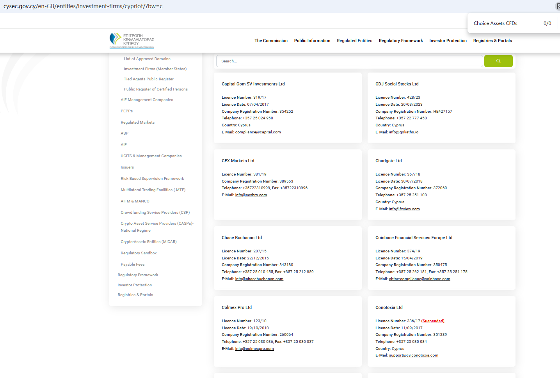Select AIF Management Companies sidebar item
This screenshot has width=560, height=378.
coord(147,100)
